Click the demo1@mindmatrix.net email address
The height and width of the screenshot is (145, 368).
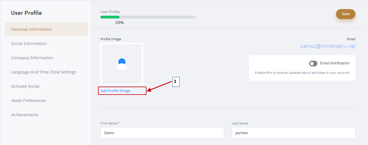coord(328,46)
